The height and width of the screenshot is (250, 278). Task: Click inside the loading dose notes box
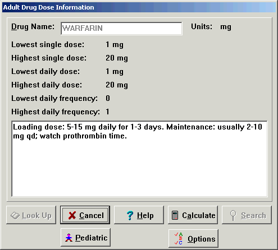point(139,159)
